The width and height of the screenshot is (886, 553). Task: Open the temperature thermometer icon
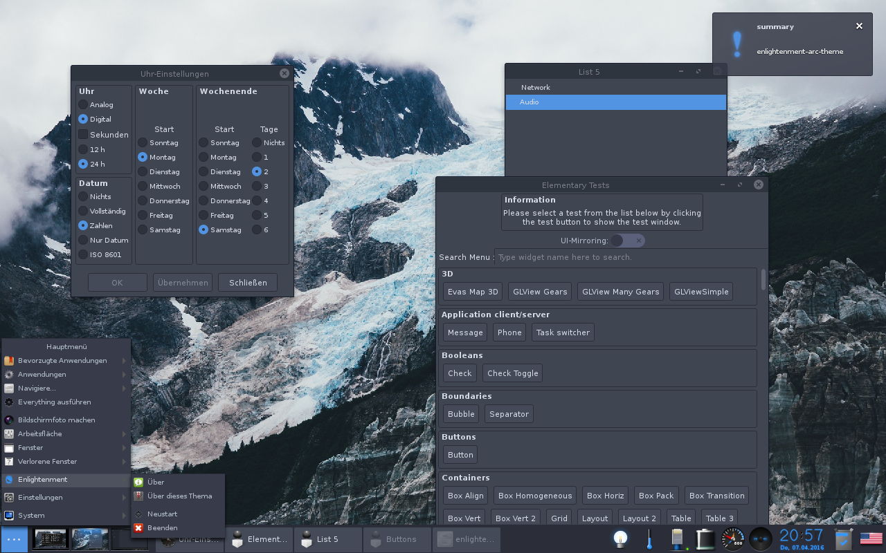click(x=649, y=538)
